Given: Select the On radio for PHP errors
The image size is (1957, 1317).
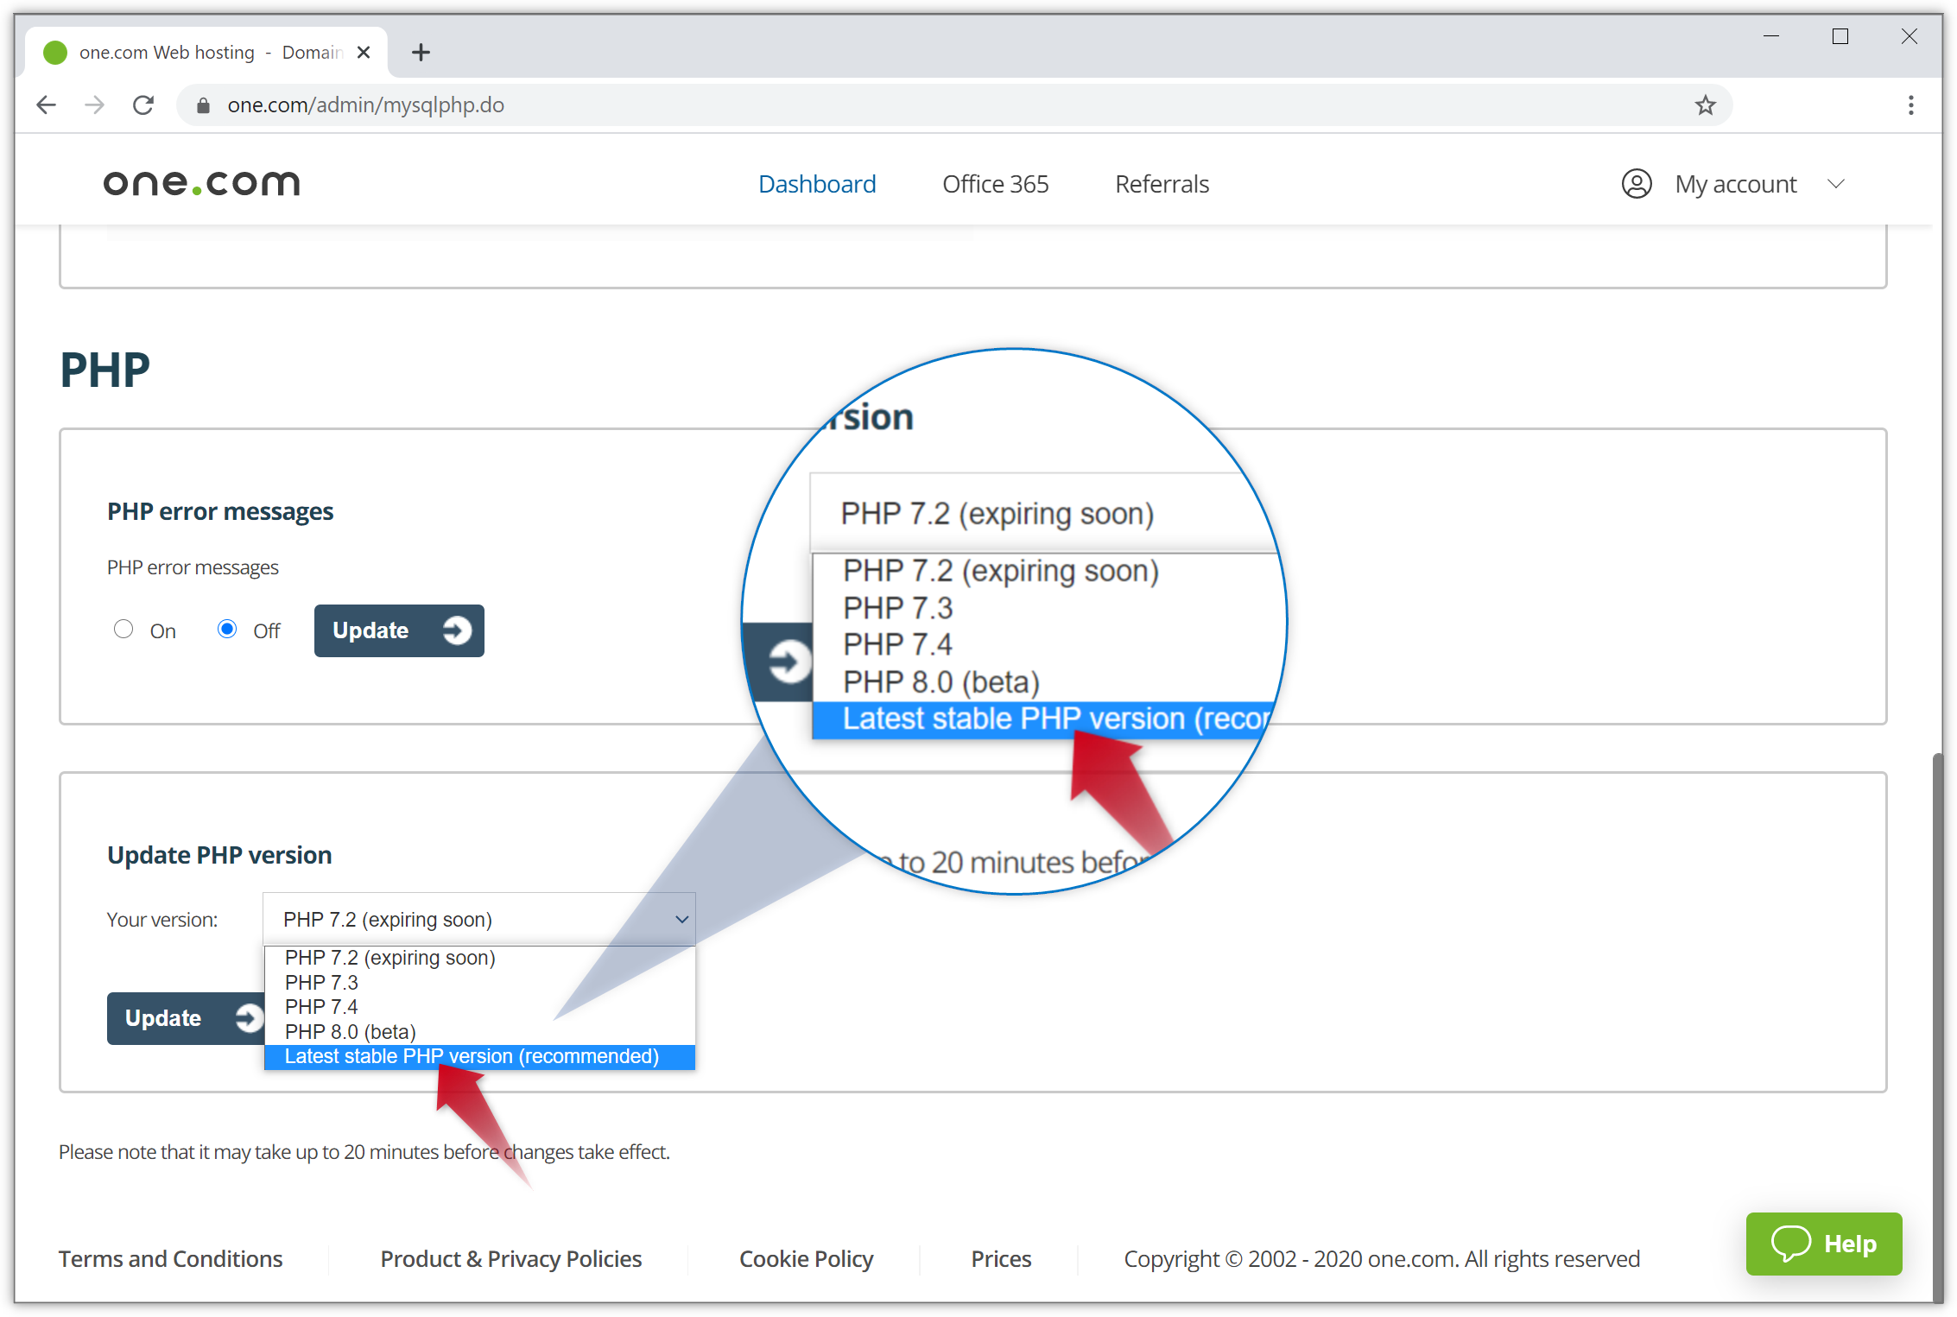Looking at the screenshot, I should coord(123,630).
